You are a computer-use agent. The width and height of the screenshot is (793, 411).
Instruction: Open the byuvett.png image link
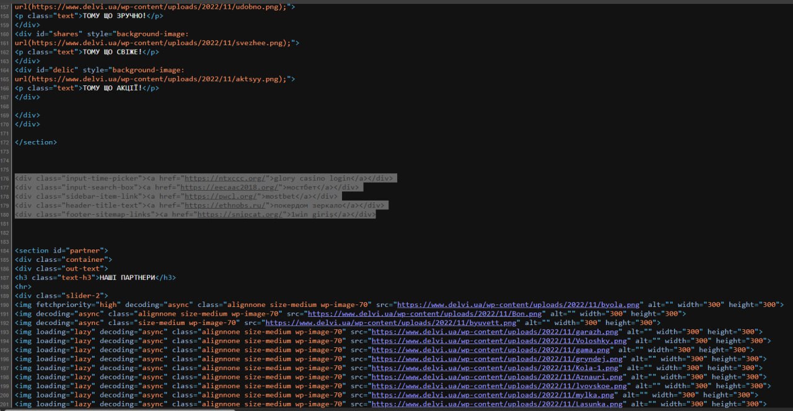coord(391,322)
